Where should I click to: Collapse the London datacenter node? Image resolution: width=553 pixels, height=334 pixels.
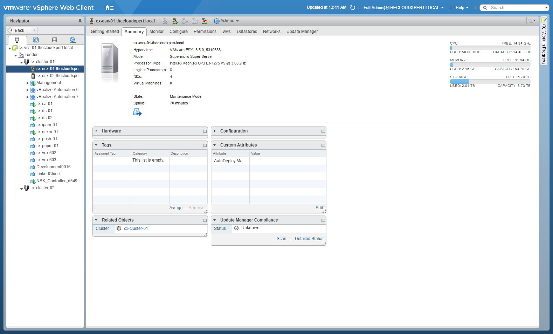pos(15,55)
